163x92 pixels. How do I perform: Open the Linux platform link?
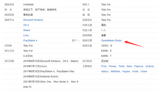pyautogui.click(x=26, y=35)
